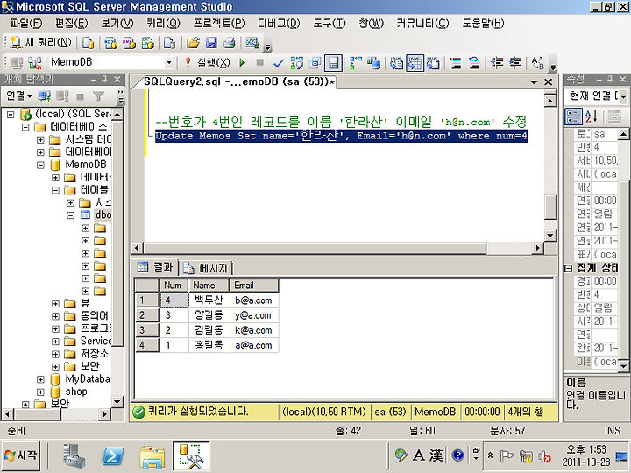Click the save diskette icon
The height and width of the screenshot is (473, 631).
coord(211,43)
